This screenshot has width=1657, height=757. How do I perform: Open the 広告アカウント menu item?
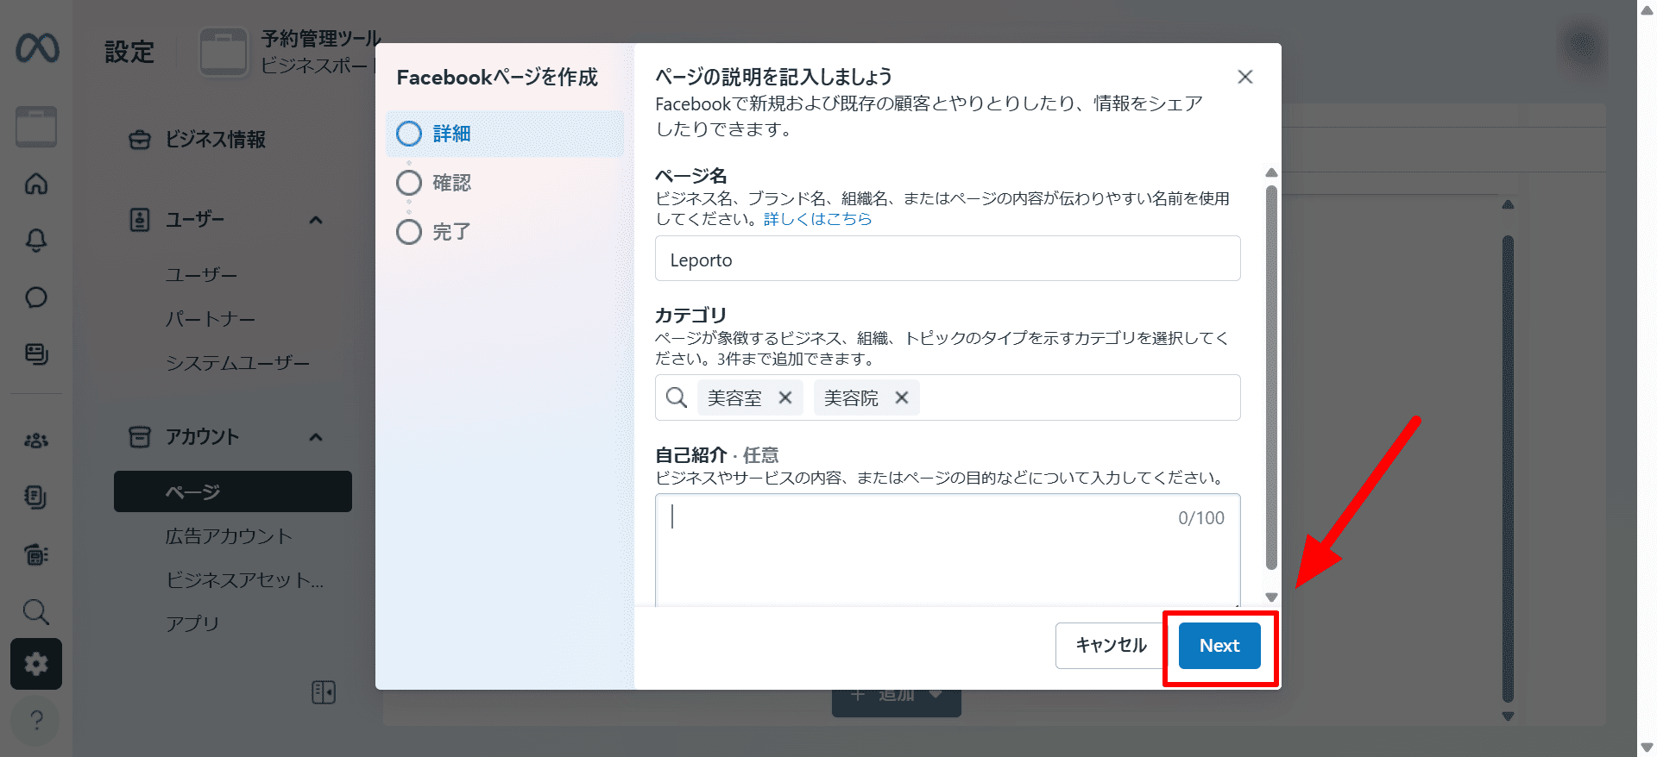pos(229,536)
